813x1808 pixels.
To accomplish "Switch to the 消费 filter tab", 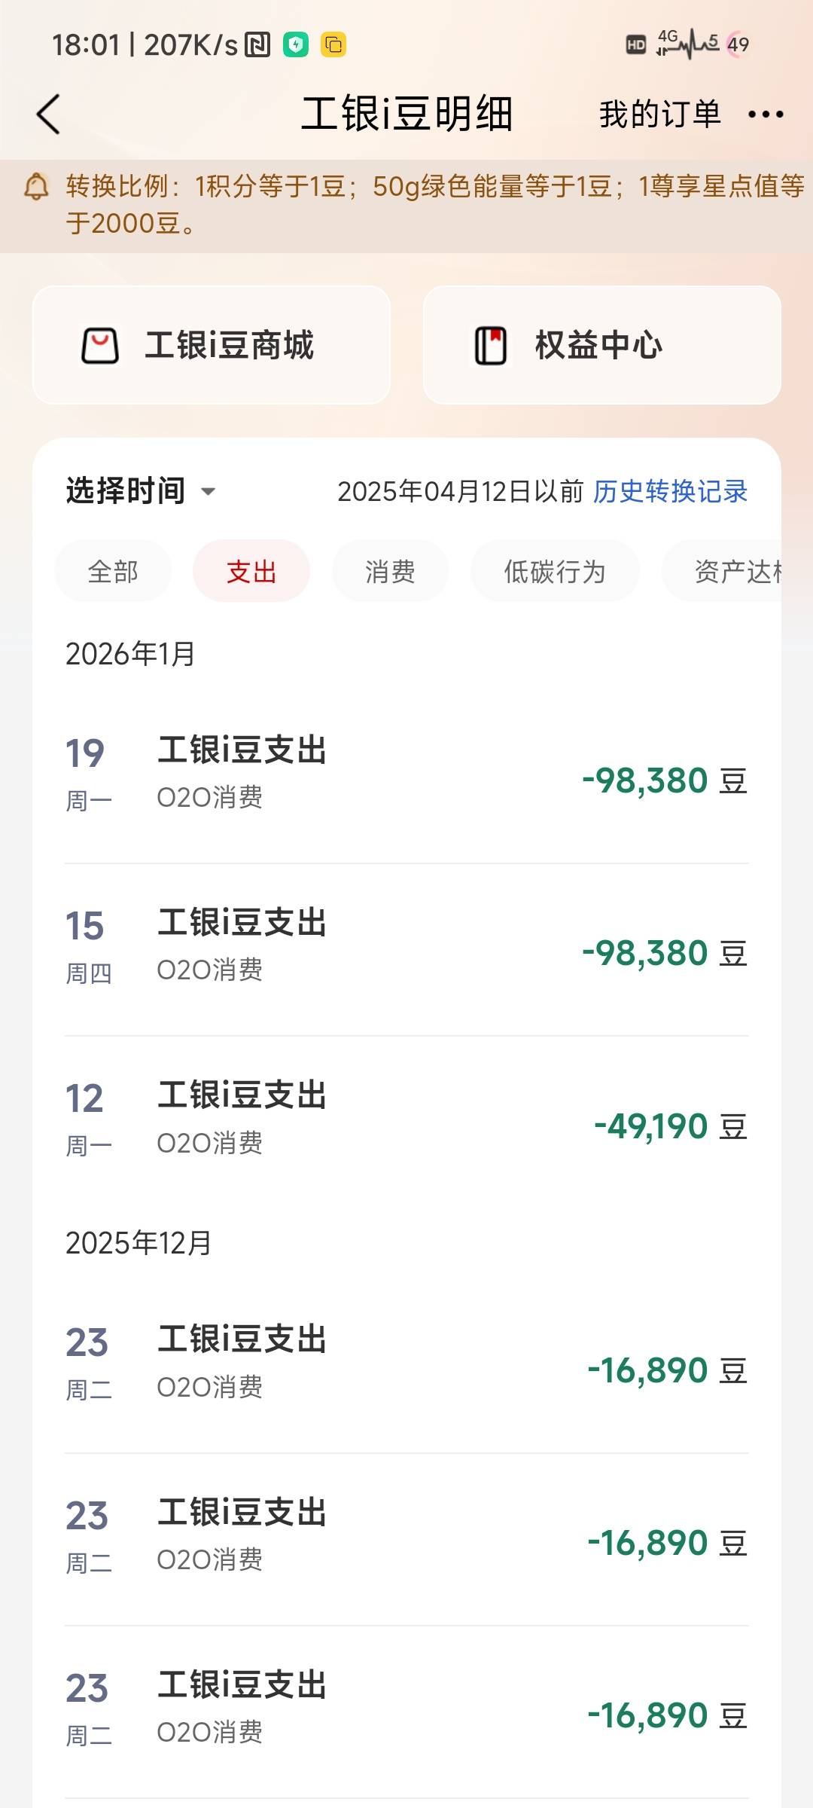I will coord(390,572).
